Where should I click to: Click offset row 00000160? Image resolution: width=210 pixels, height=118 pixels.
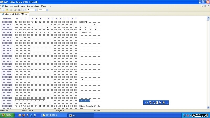pyautogui.click(x=7, y=80)
